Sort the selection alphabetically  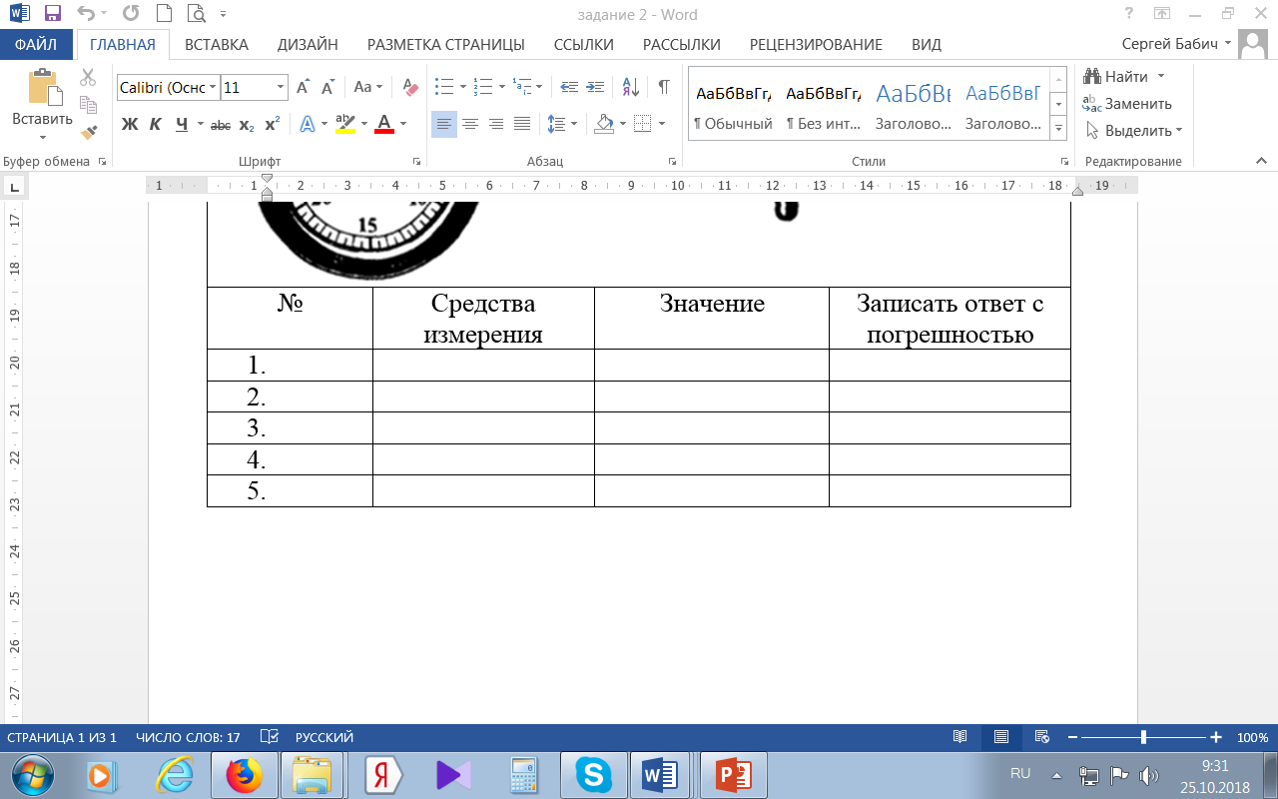click(x=631, y=87)
